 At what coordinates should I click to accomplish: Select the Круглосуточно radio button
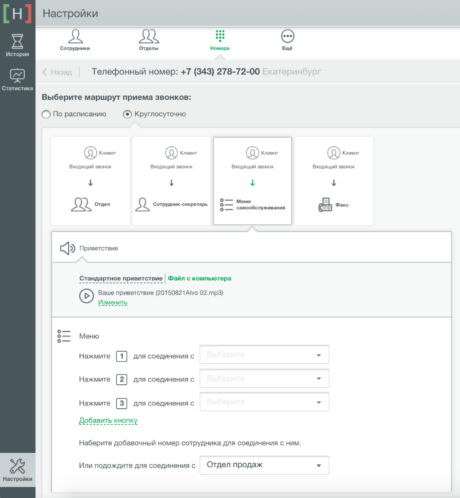pyautogui.click(x=127, y=114)
